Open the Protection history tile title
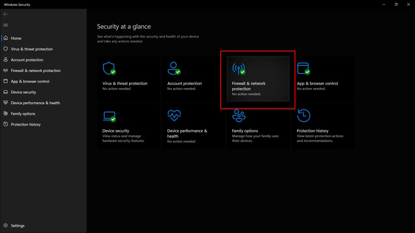This screenshot has width=415, height=233. [x=313, y=131]
